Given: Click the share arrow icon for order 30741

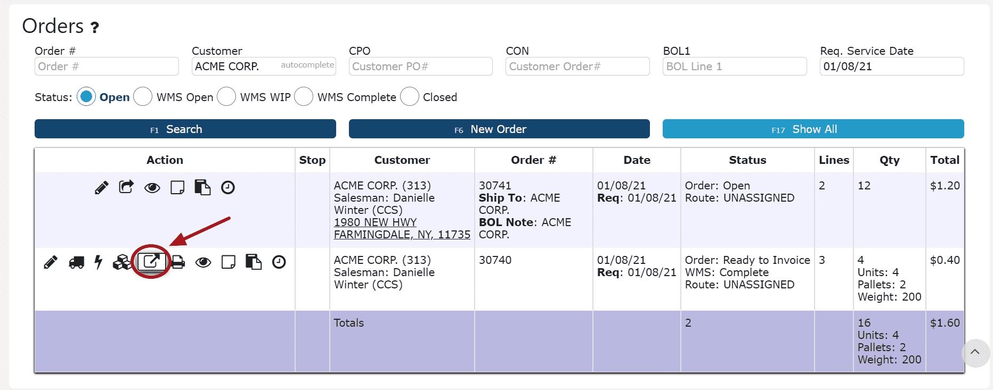Looking at the screenshot, I should click(126, 187).
